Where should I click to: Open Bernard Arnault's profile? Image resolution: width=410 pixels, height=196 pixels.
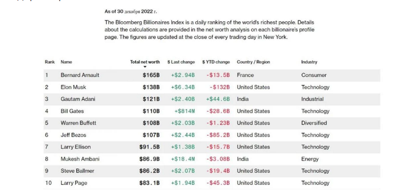80,75
